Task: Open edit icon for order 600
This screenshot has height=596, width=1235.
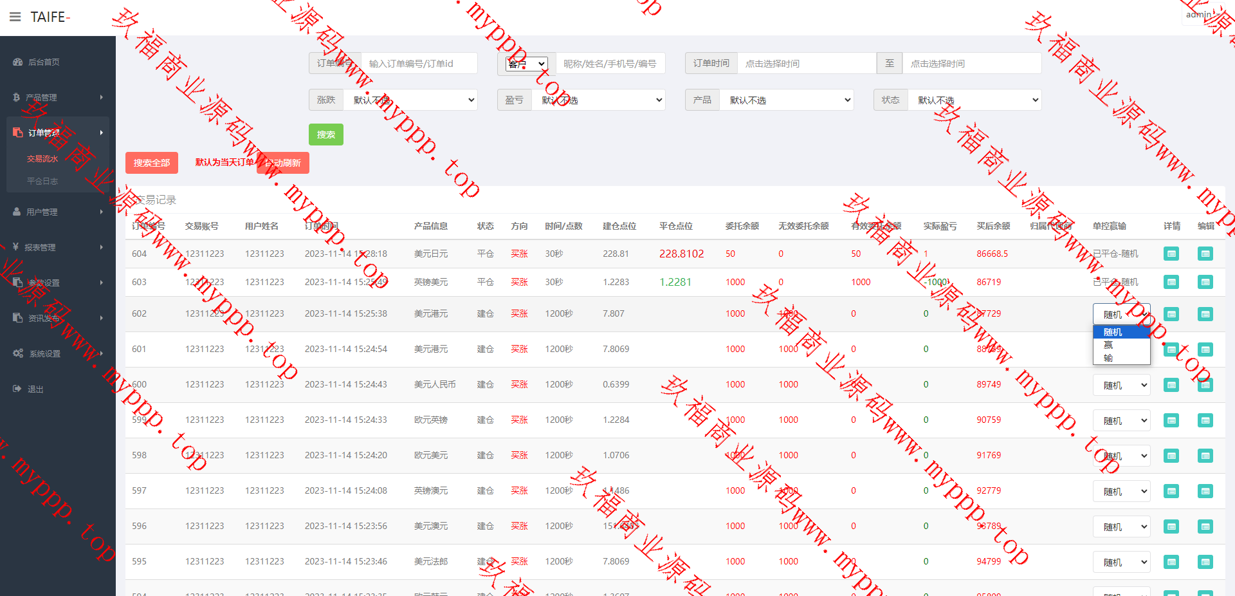Action: pos(1205,385)
